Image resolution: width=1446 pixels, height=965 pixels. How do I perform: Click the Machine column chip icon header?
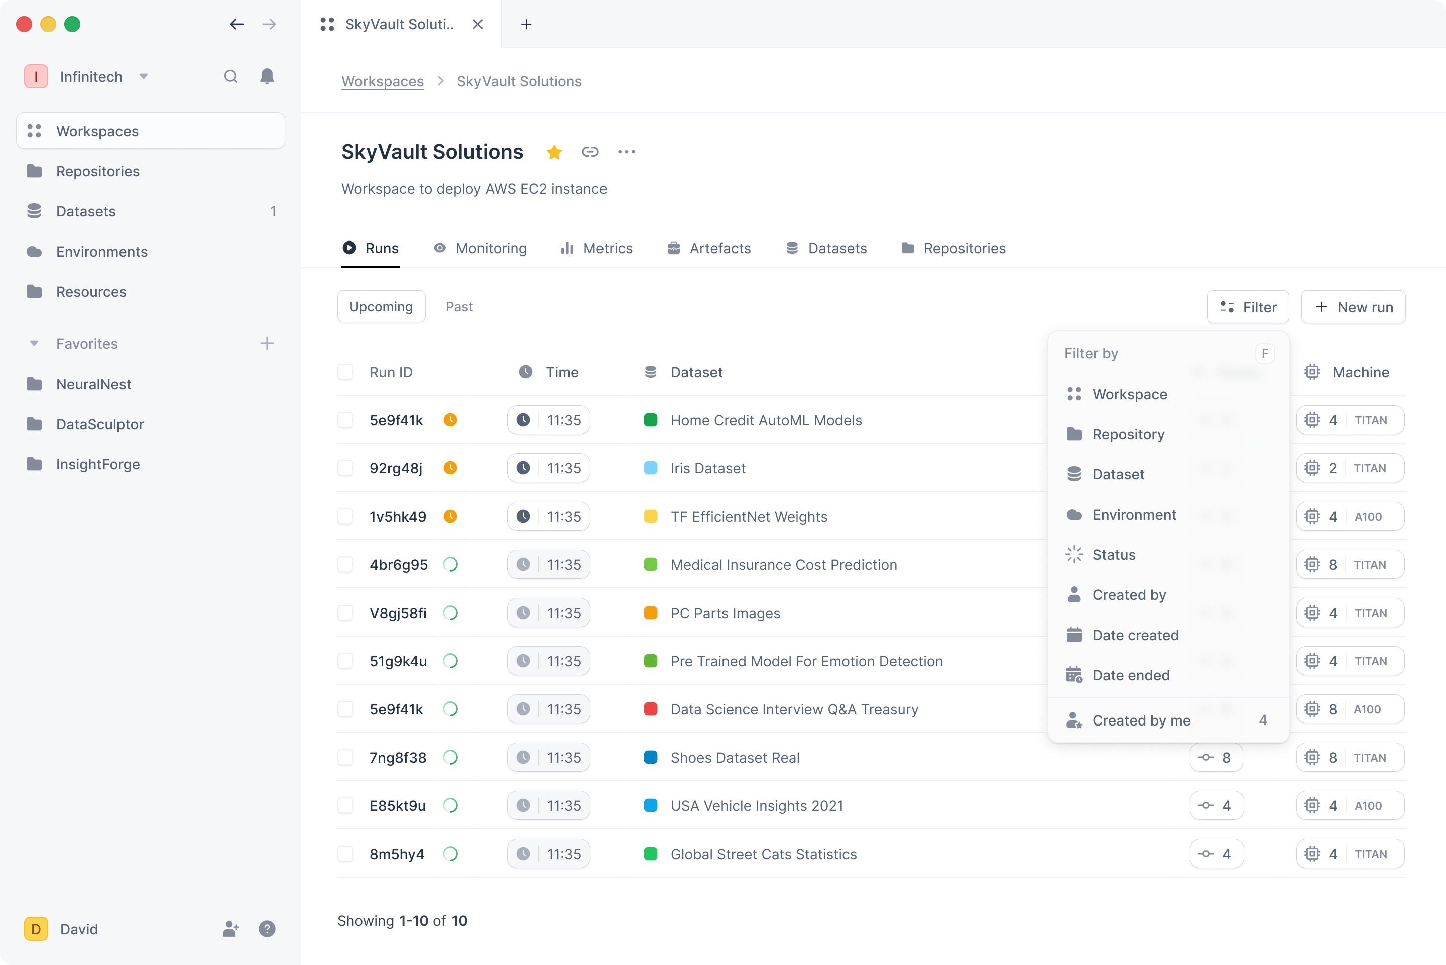coord(1312,372)
